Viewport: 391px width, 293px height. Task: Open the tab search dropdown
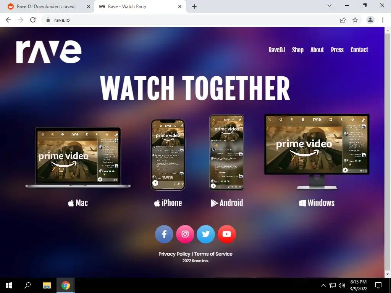pos(330,5)
